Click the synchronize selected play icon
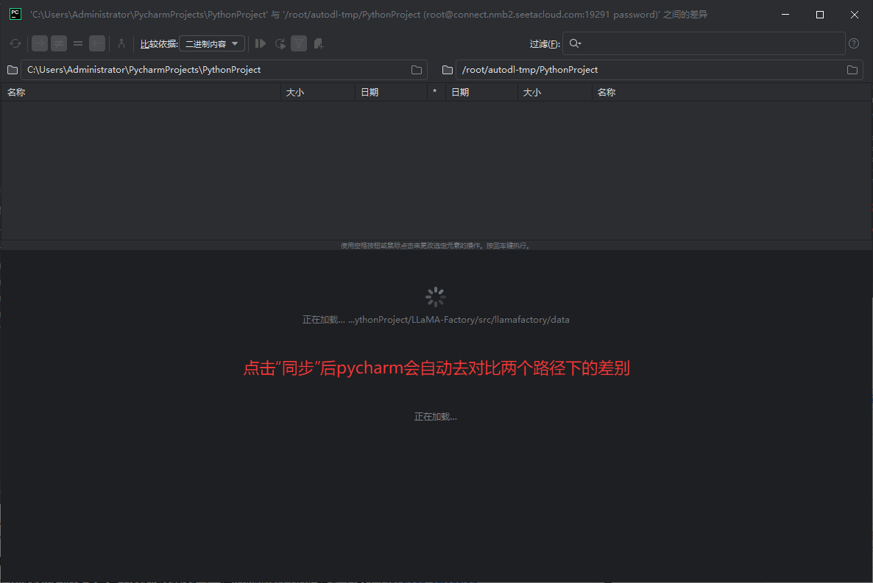The height and width of the screenshot is (583, 873). click(x=261, y=43)
